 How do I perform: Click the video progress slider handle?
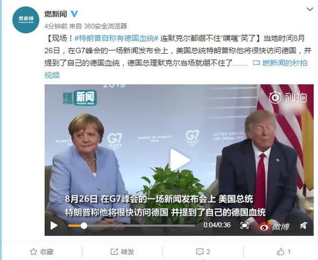tap(84, 225)
